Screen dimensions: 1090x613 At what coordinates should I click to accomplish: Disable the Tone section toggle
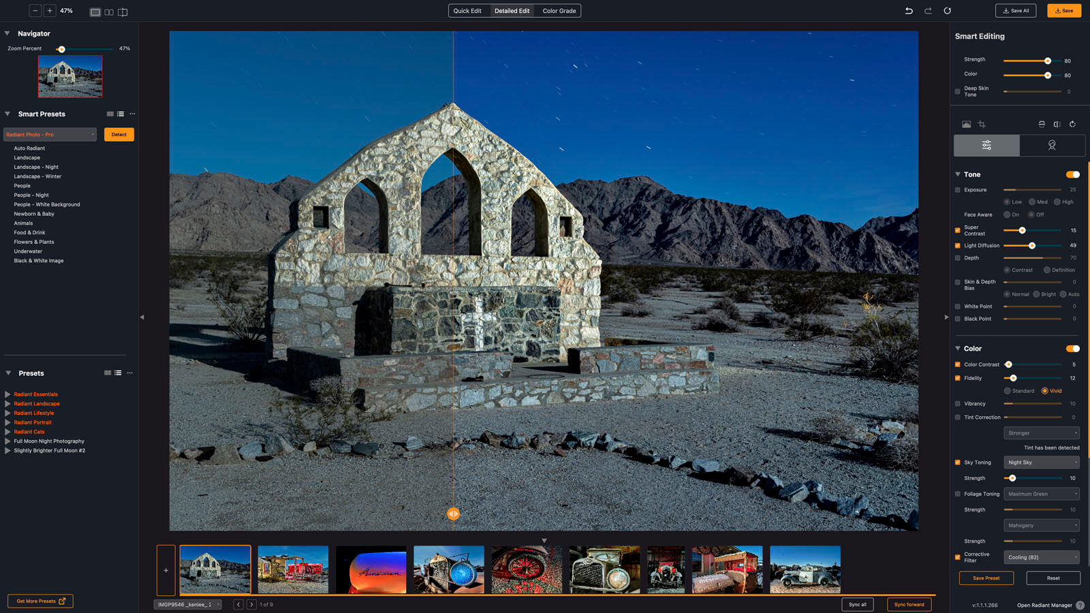click(x=1072, y=174)
